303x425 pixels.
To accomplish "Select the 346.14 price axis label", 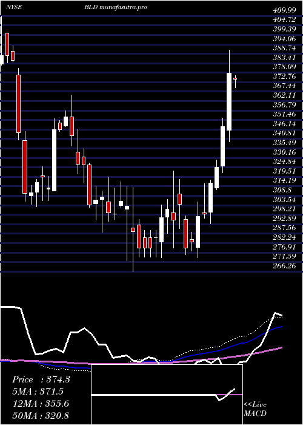I will pos(284,124).
